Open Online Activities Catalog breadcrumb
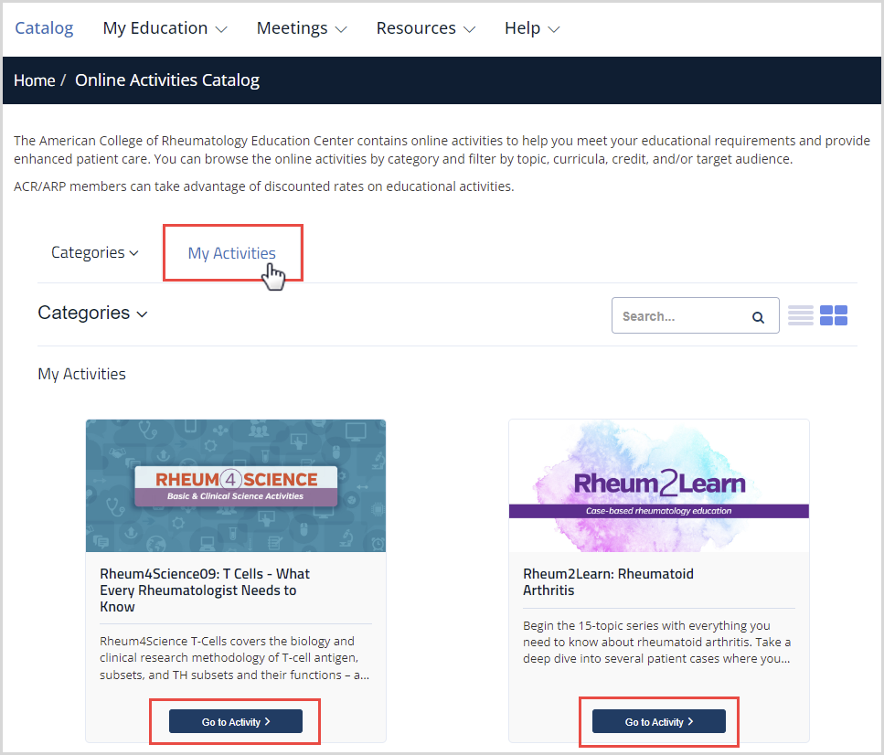 (x=167, y=80)
